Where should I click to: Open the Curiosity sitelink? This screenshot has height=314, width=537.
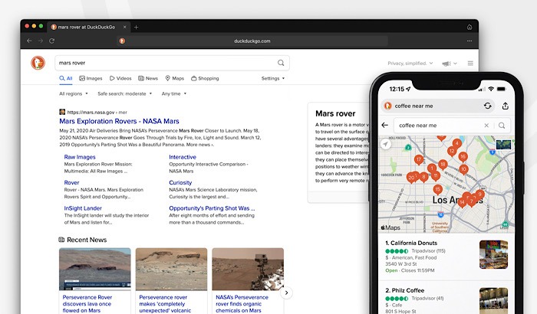pos(180,182)
